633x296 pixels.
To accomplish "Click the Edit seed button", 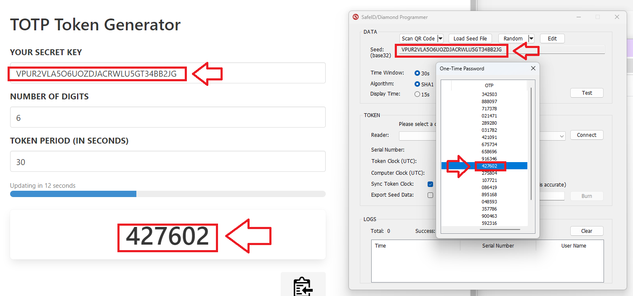I will pyautogui.click(x=552, y=39).
